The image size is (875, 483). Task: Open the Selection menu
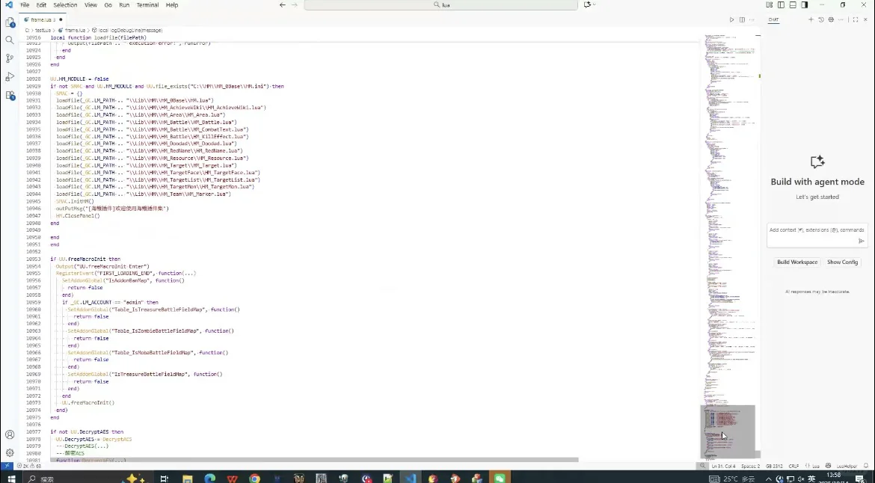point(65,5)
